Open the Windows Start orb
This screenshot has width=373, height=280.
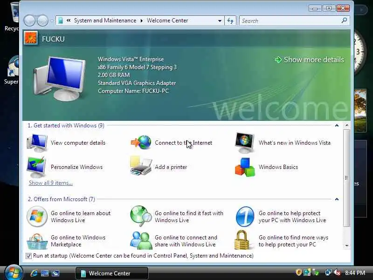pyautogui.click(x=14, y=273)
